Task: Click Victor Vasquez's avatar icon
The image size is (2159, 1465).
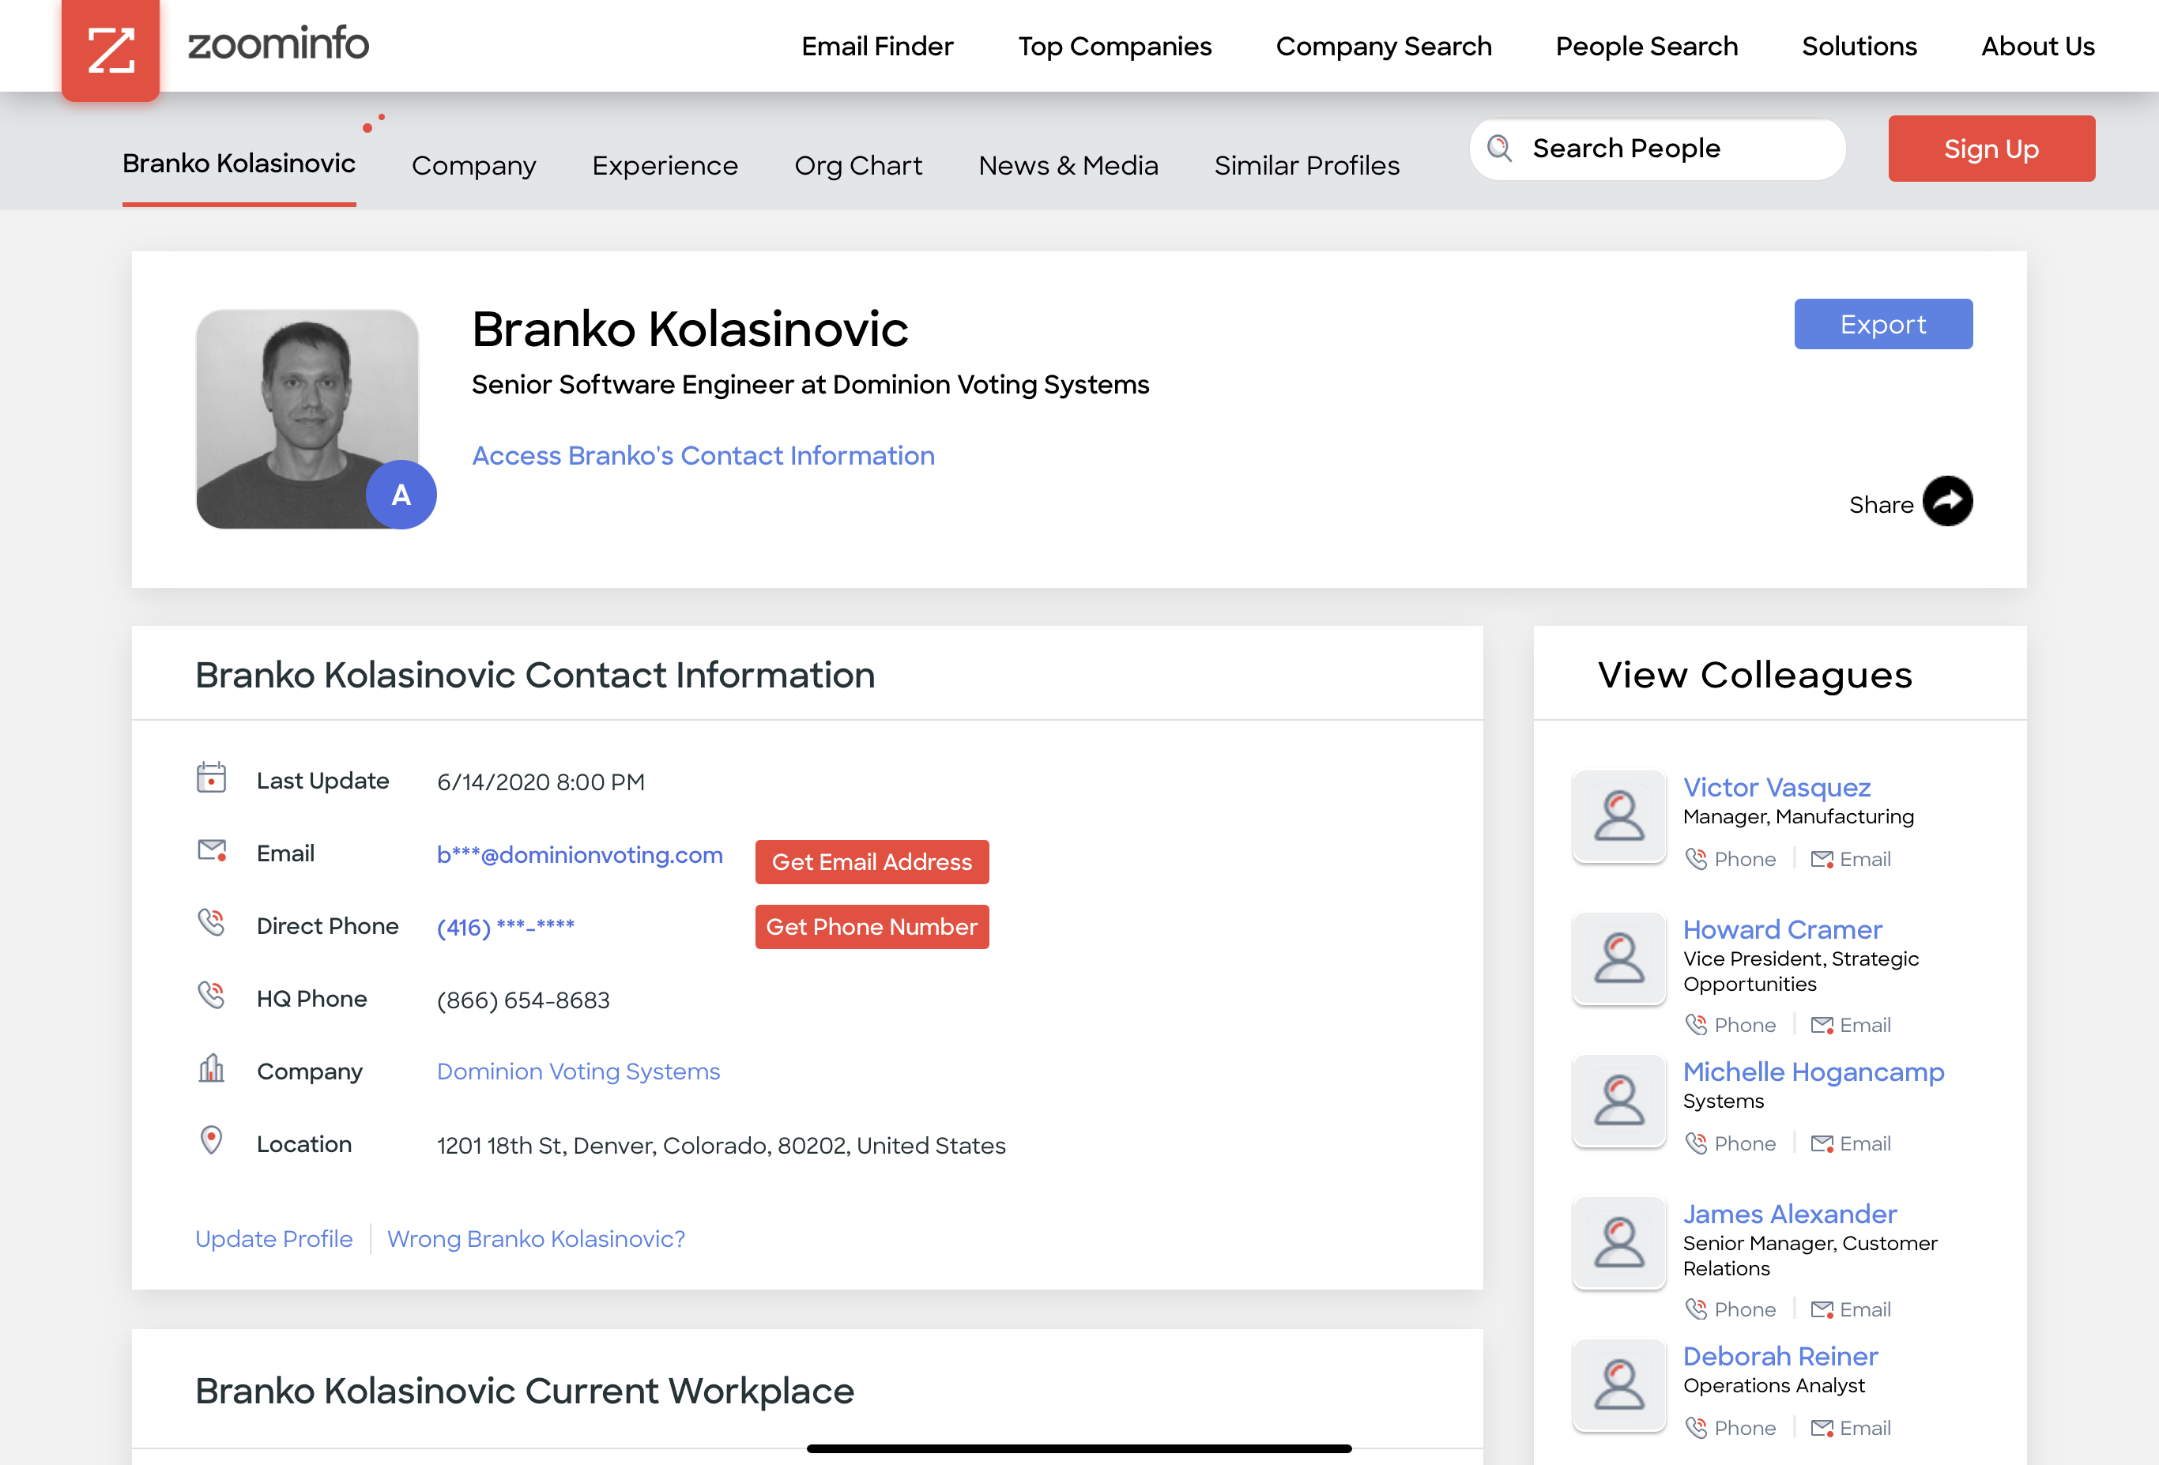Action: [x=1619, y=816]
